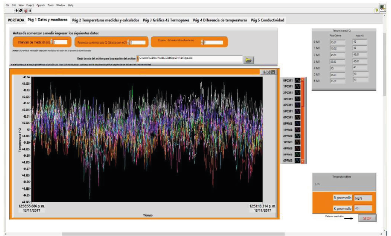Open the Project menu
391x236 pixels.
click(x=30, y=5)
